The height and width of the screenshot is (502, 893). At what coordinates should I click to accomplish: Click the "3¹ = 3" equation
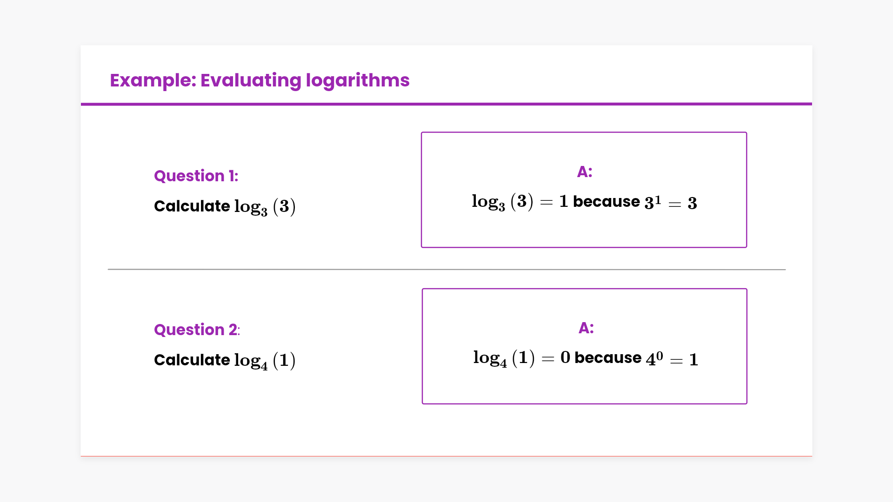click(670, 203)
